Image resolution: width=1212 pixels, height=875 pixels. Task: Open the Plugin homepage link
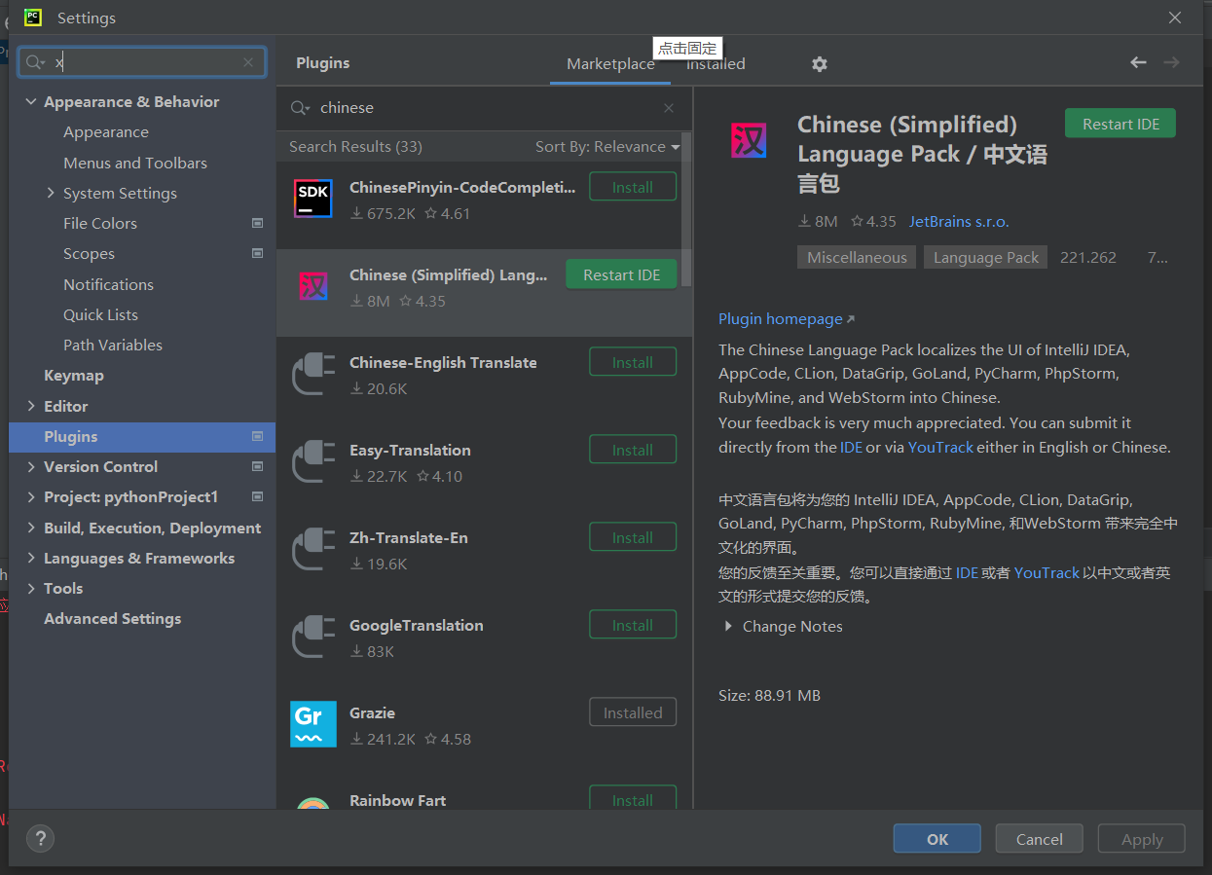(787, 318)
